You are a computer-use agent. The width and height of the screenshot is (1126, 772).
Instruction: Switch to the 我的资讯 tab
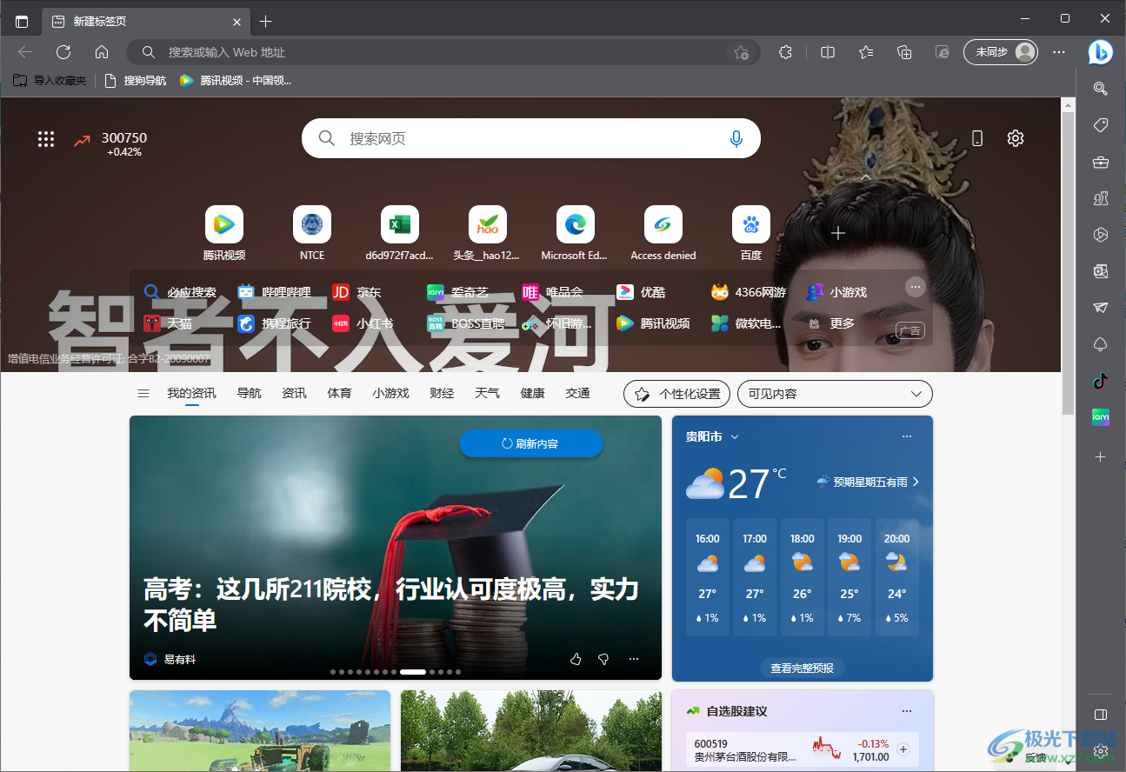pyautogui.click(x=191, y=394)
